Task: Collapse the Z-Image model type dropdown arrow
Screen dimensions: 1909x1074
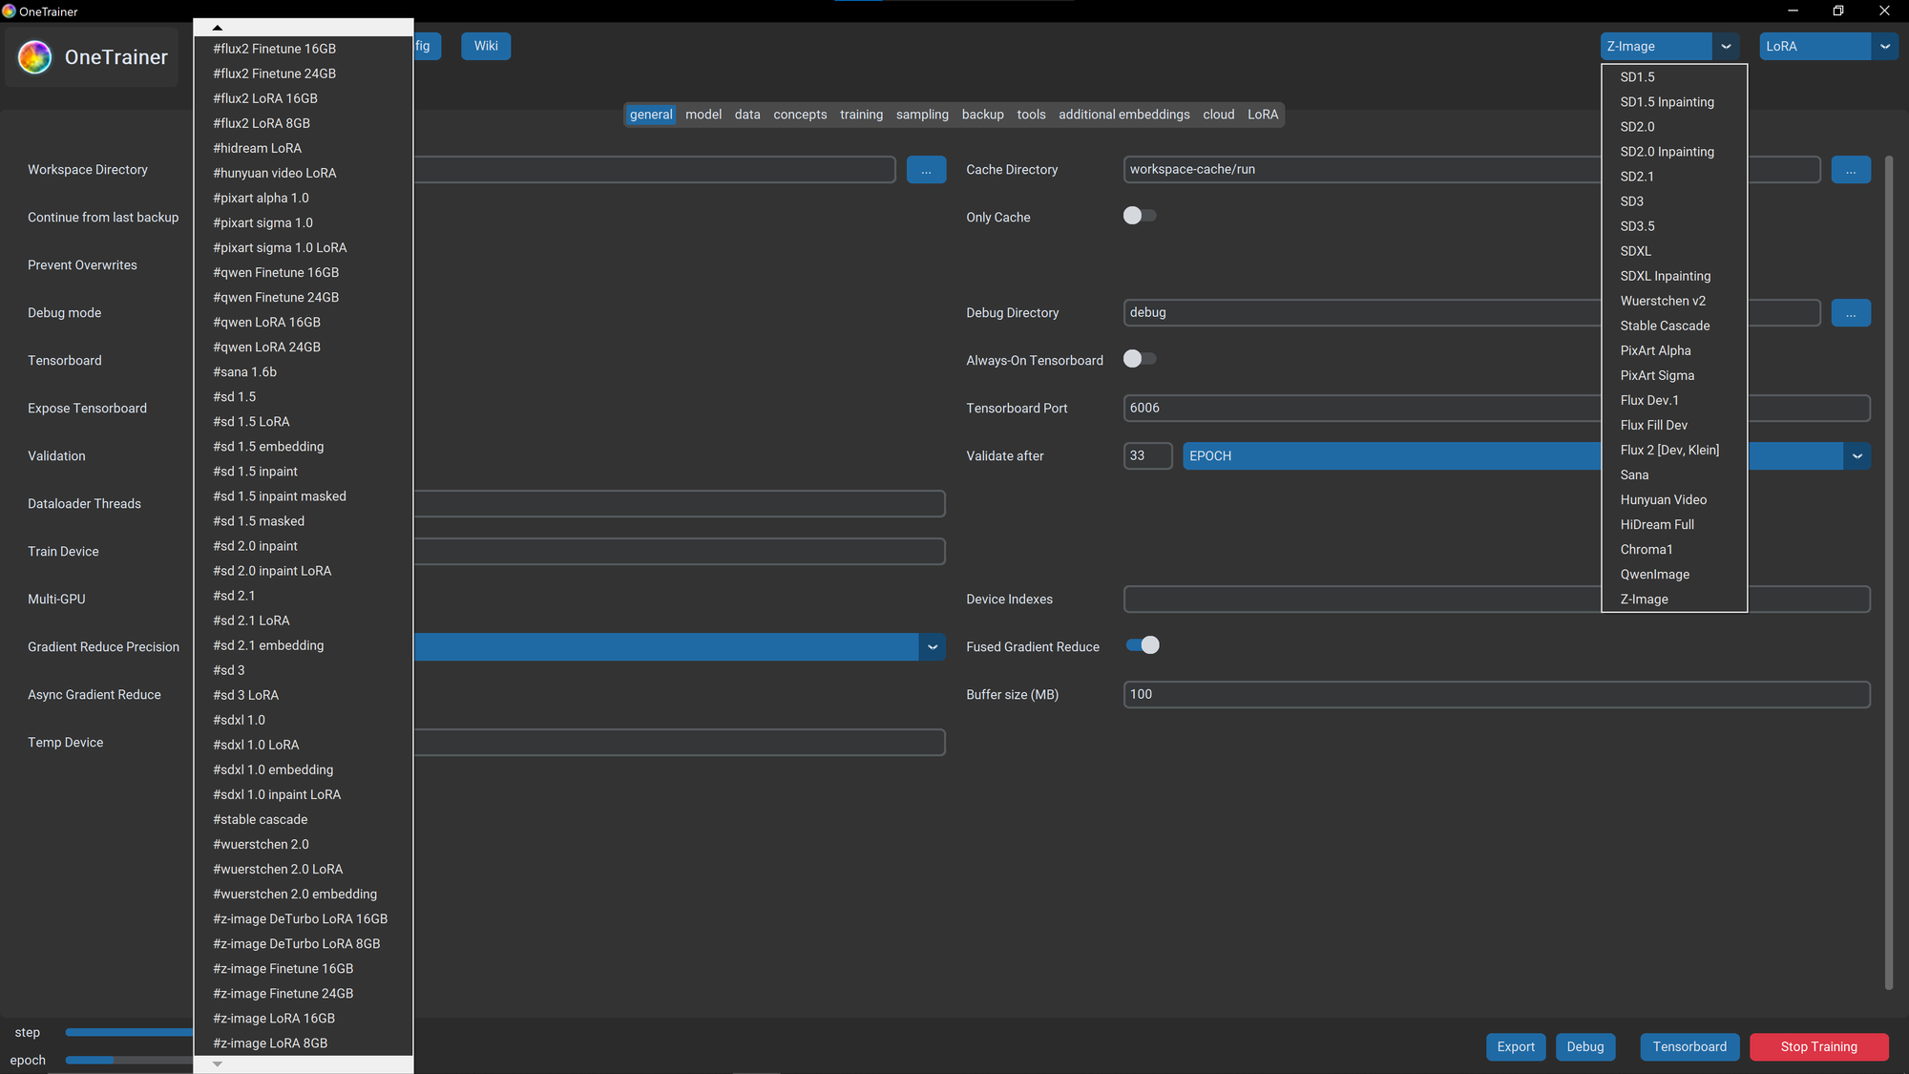Action: tap(1726, 46)
